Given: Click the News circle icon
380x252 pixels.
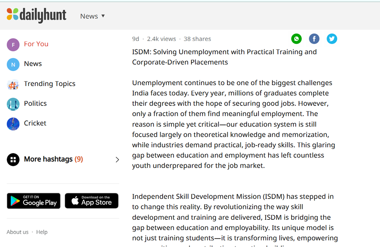Looking at the screenshot, I should (x=13, y=64).
